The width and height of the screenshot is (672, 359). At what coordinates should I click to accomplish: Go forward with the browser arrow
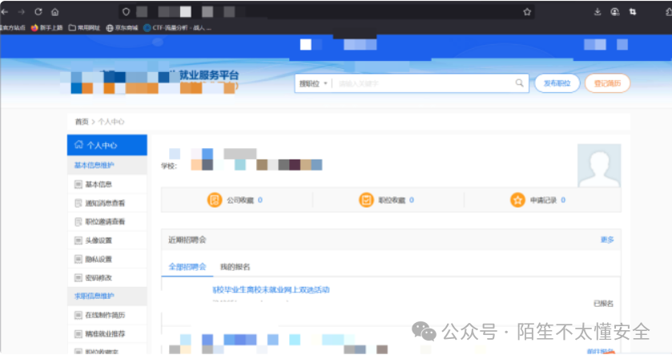(22, 12)
